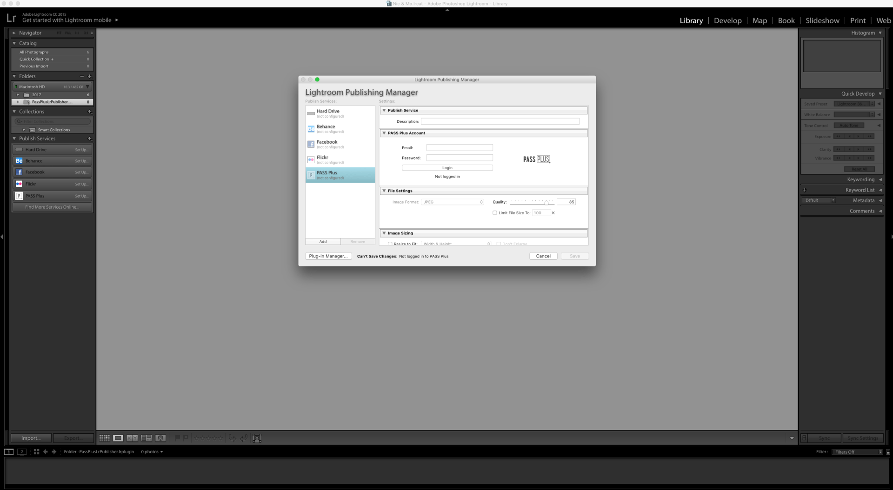
Task: Click the Flickr icon in Publish Services panel
Action: [x=19, y=184]
